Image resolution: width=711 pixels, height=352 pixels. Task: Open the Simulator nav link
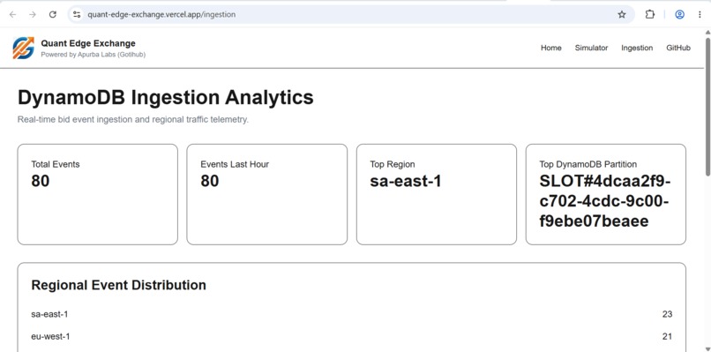591,49
